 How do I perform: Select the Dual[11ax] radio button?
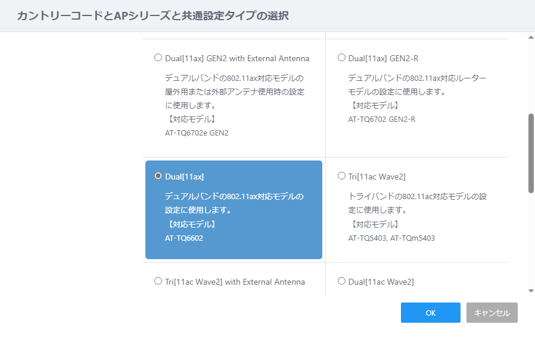[x=158, y=176]
